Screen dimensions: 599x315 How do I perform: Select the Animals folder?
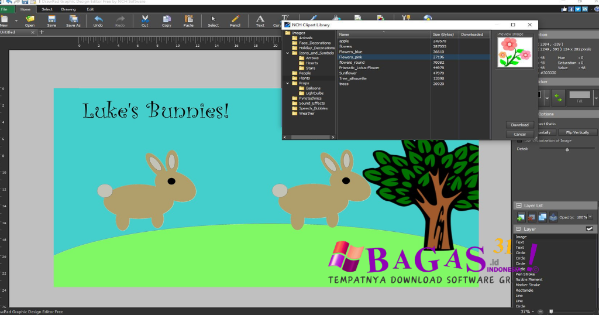point(305,38)
